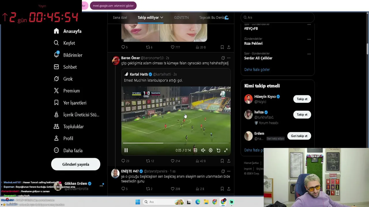369x207 pixels.
Task: Expand trends with Daha fazla göster
Action: point(257,70)
